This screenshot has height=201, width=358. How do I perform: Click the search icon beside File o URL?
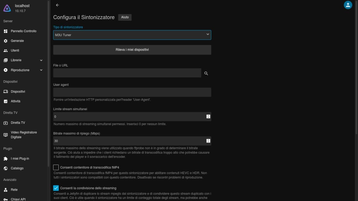click(206, 73)
